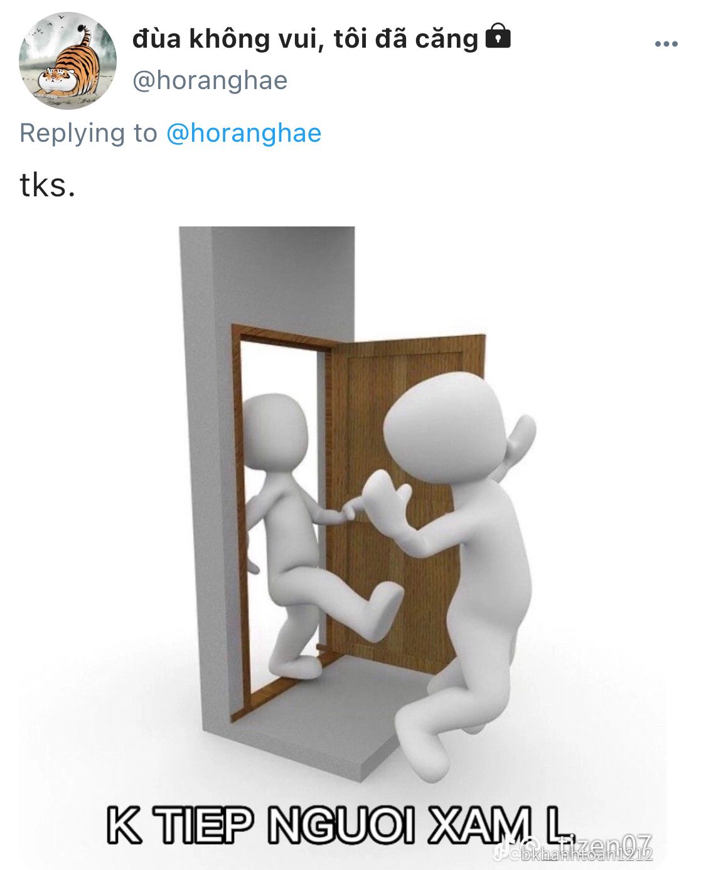Open the blue @horanghae reply mention

[x=244, y=134]
